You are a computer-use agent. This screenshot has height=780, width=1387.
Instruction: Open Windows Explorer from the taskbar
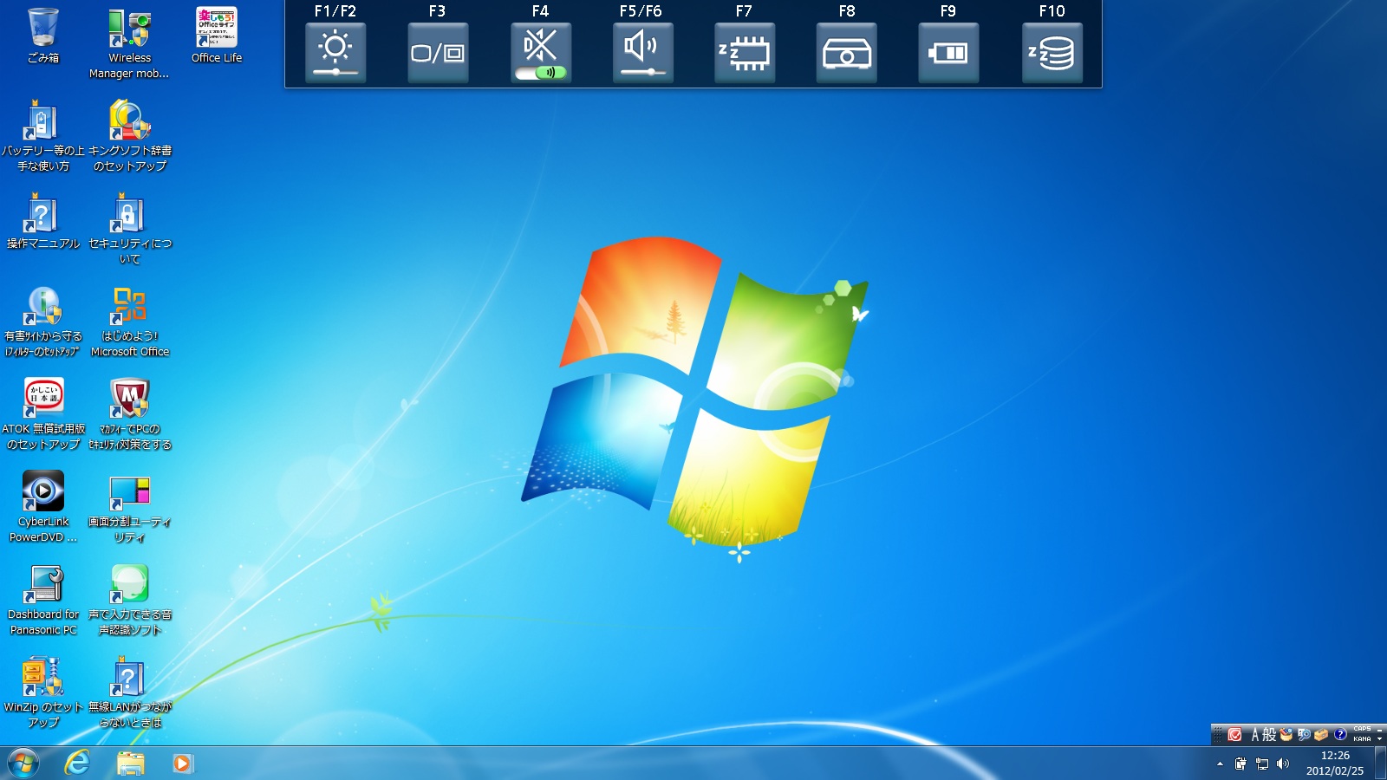tap(130, 764)
